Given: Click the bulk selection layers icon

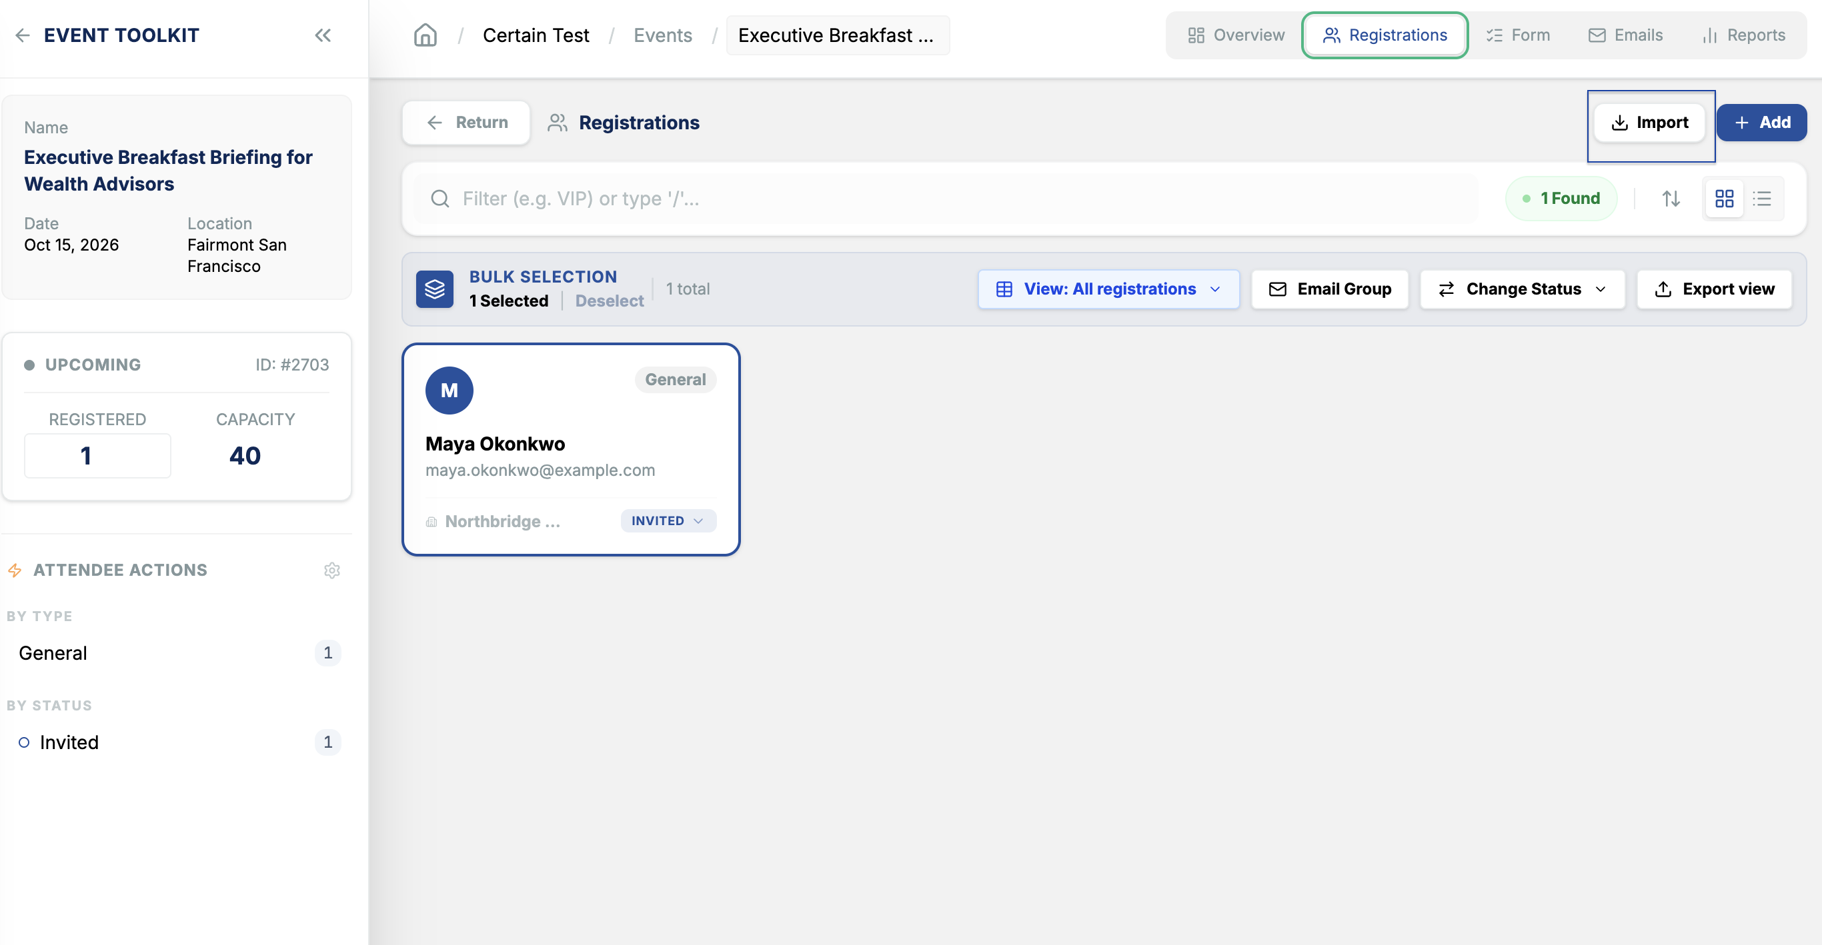Looking at the screenshot, I should click(434, 289).
